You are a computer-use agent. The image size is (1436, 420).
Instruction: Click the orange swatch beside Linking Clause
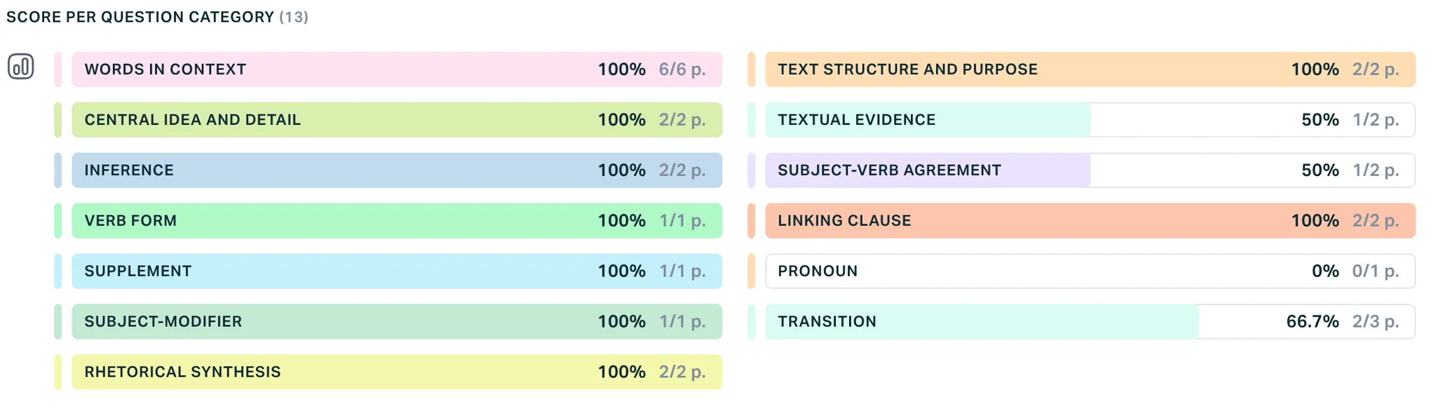pyautogui.click(x=752, y=221)
